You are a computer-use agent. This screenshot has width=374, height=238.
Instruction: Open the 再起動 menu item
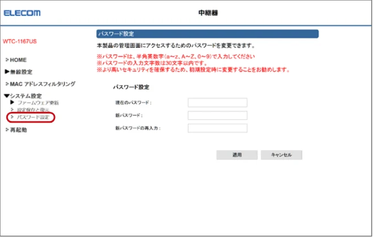[x=18, y=130]
